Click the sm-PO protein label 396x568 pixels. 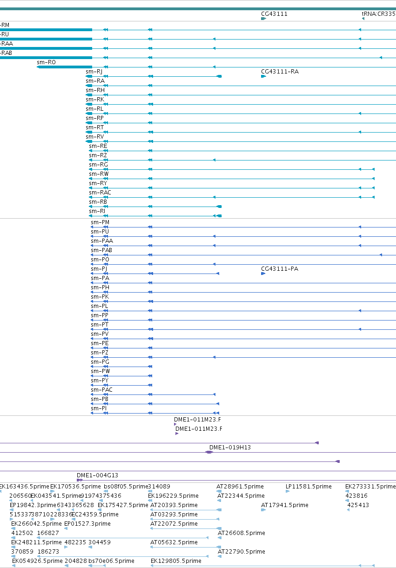click(100, 260)
